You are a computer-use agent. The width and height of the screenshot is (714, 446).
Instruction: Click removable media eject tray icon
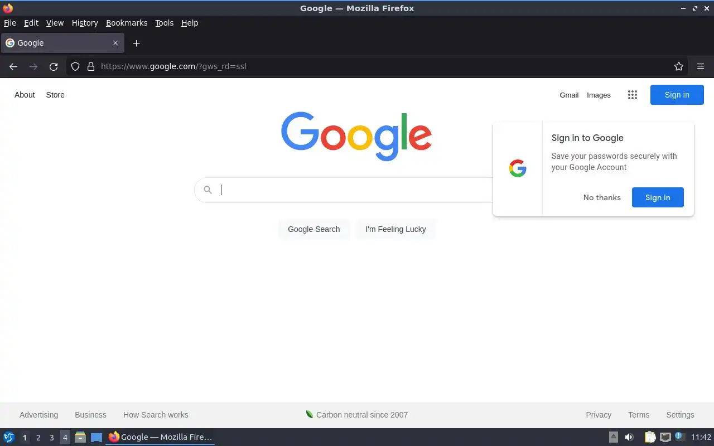(x=614, y=437)
